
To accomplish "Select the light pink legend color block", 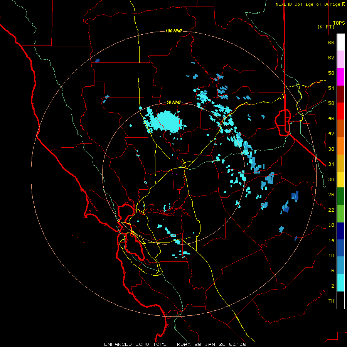I will pyautogui.click(x=340, y=59).
